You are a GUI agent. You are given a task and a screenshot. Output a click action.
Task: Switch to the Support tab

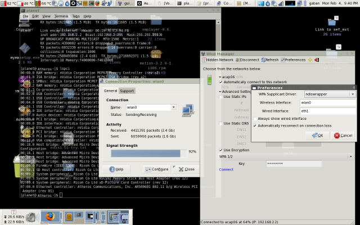pyautogui.click(x=127, y=91)
